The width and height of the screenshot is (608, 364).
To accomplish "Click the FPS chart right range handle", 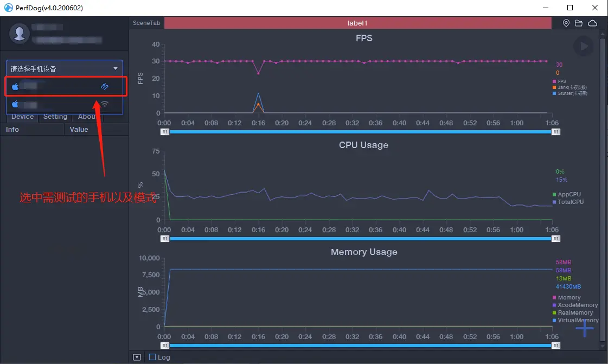I will 555,132.
